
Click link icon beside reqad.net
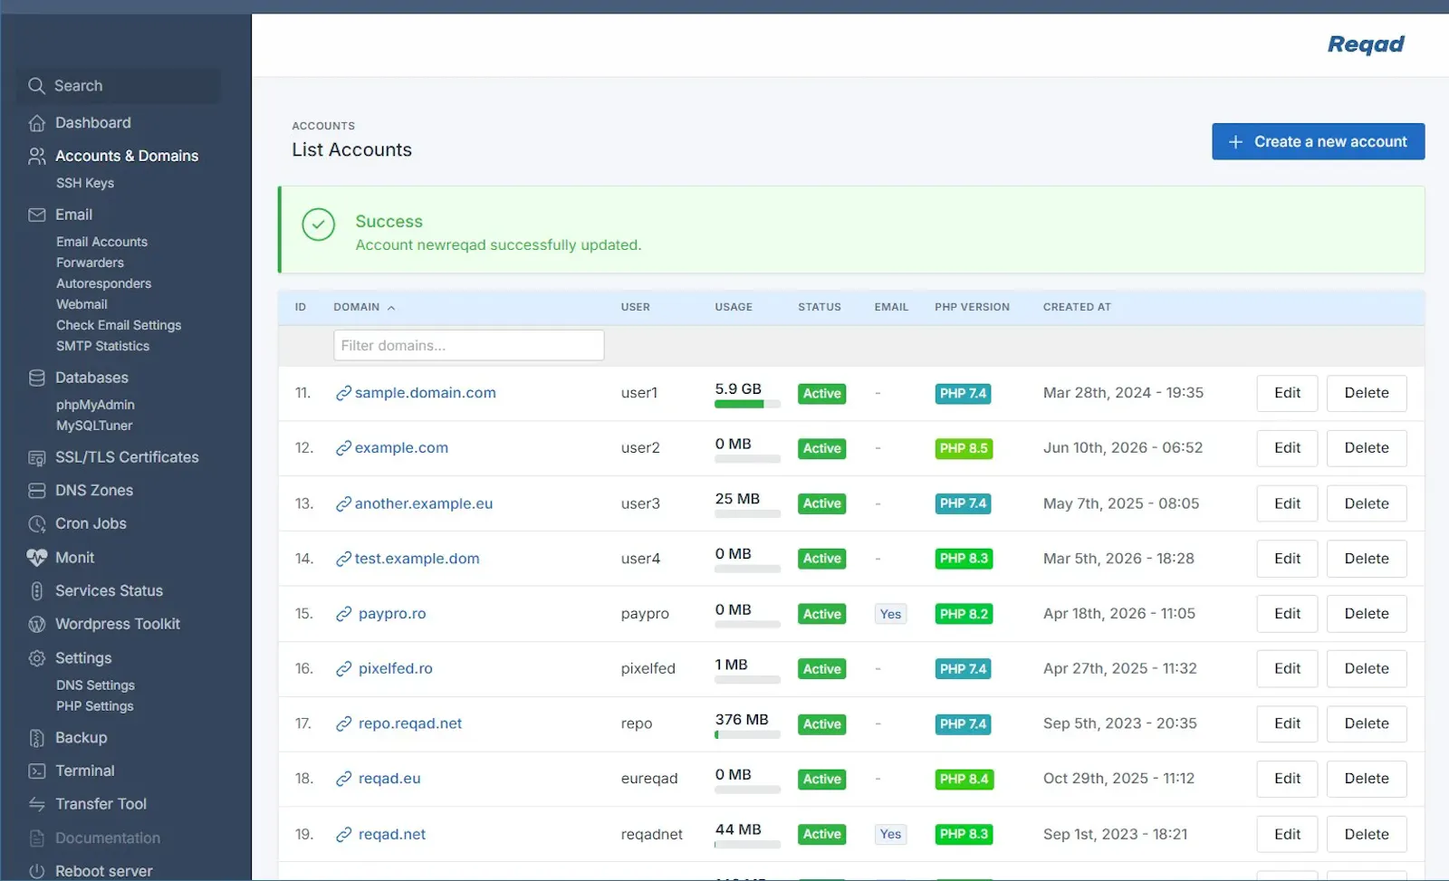343,834
